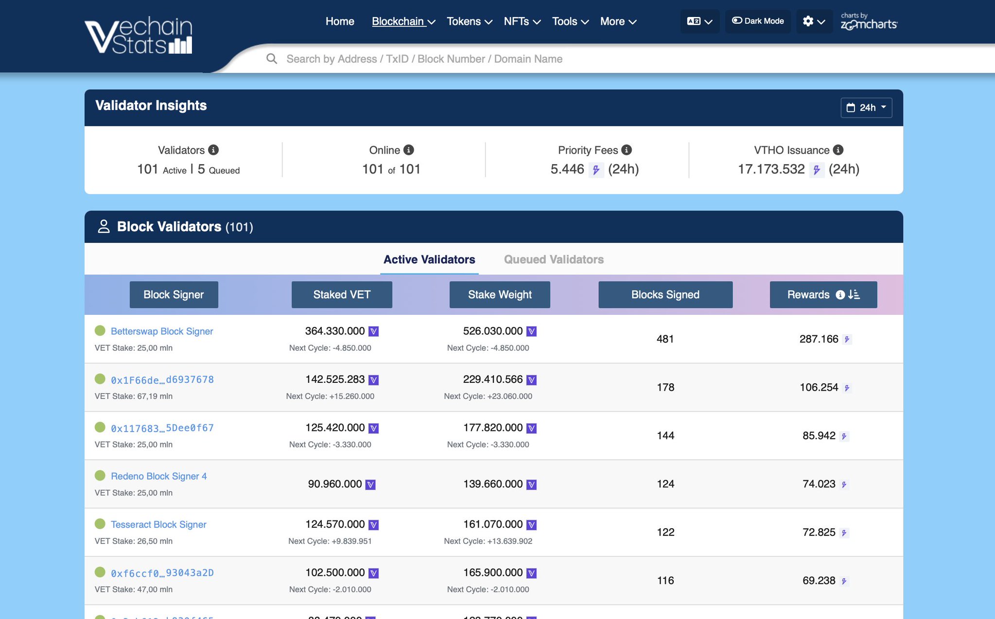Click the Rewards sort descending icon
Image resolution: width=995 pixels, height=619 pixels.
point(854,294)
